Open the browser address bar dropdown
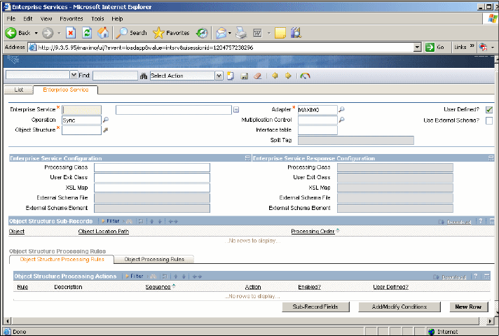 point(418,48)
